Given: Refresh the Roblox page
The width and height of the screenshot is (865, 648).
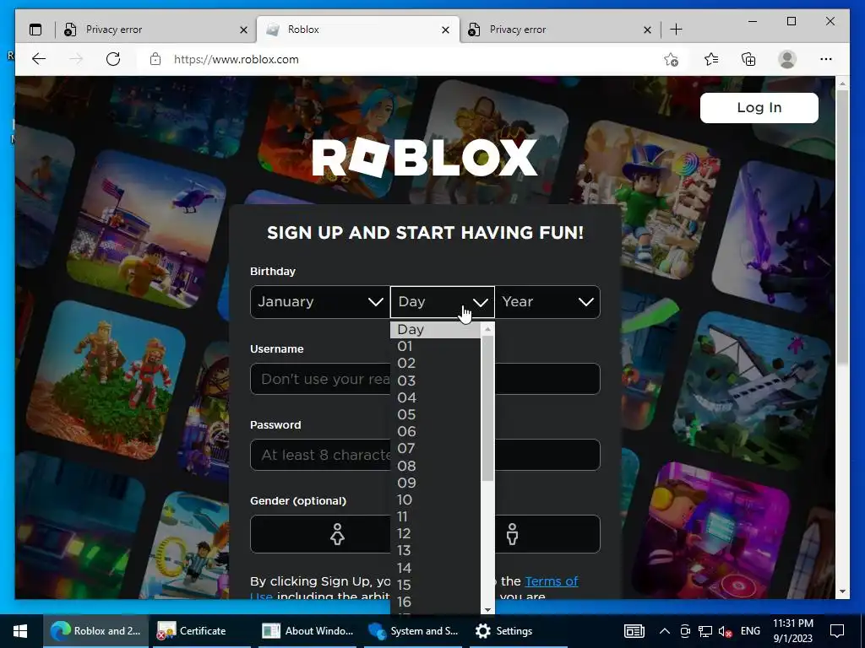Looking at the screenshot, I should [113, 59].
